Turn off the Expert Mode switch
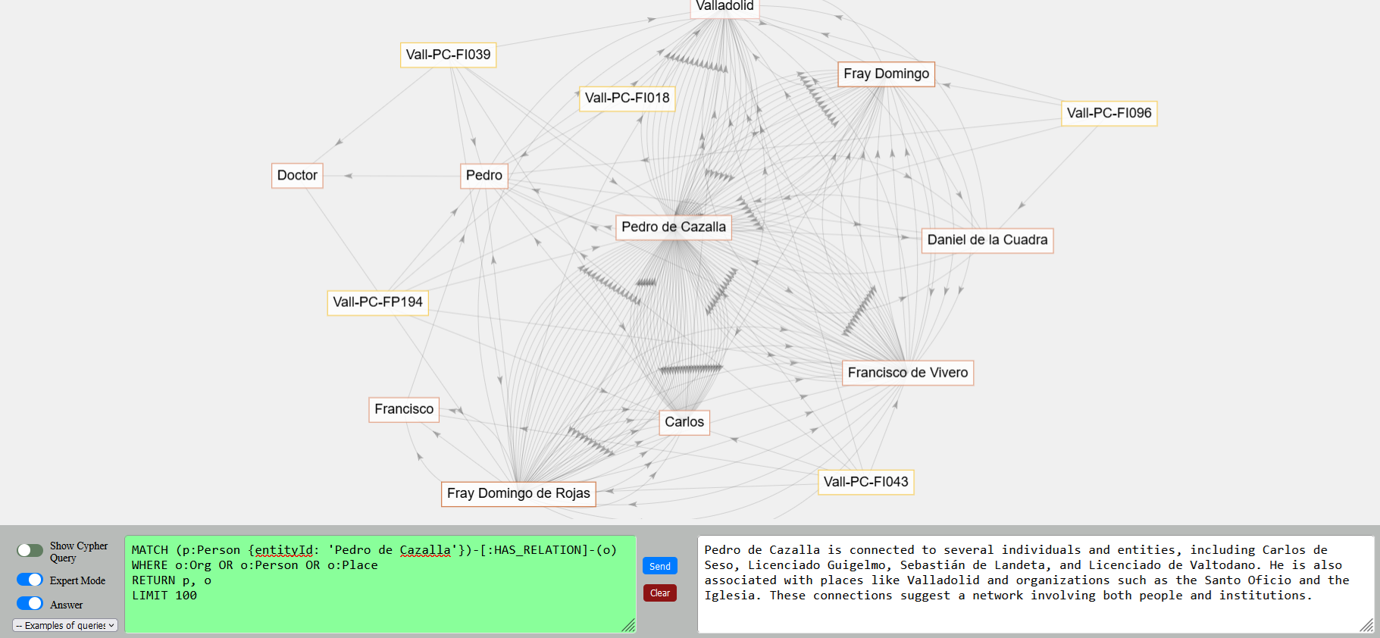The width and height of the screenshot is (1380, 638). pyautogui.click(x=30, y=580)
